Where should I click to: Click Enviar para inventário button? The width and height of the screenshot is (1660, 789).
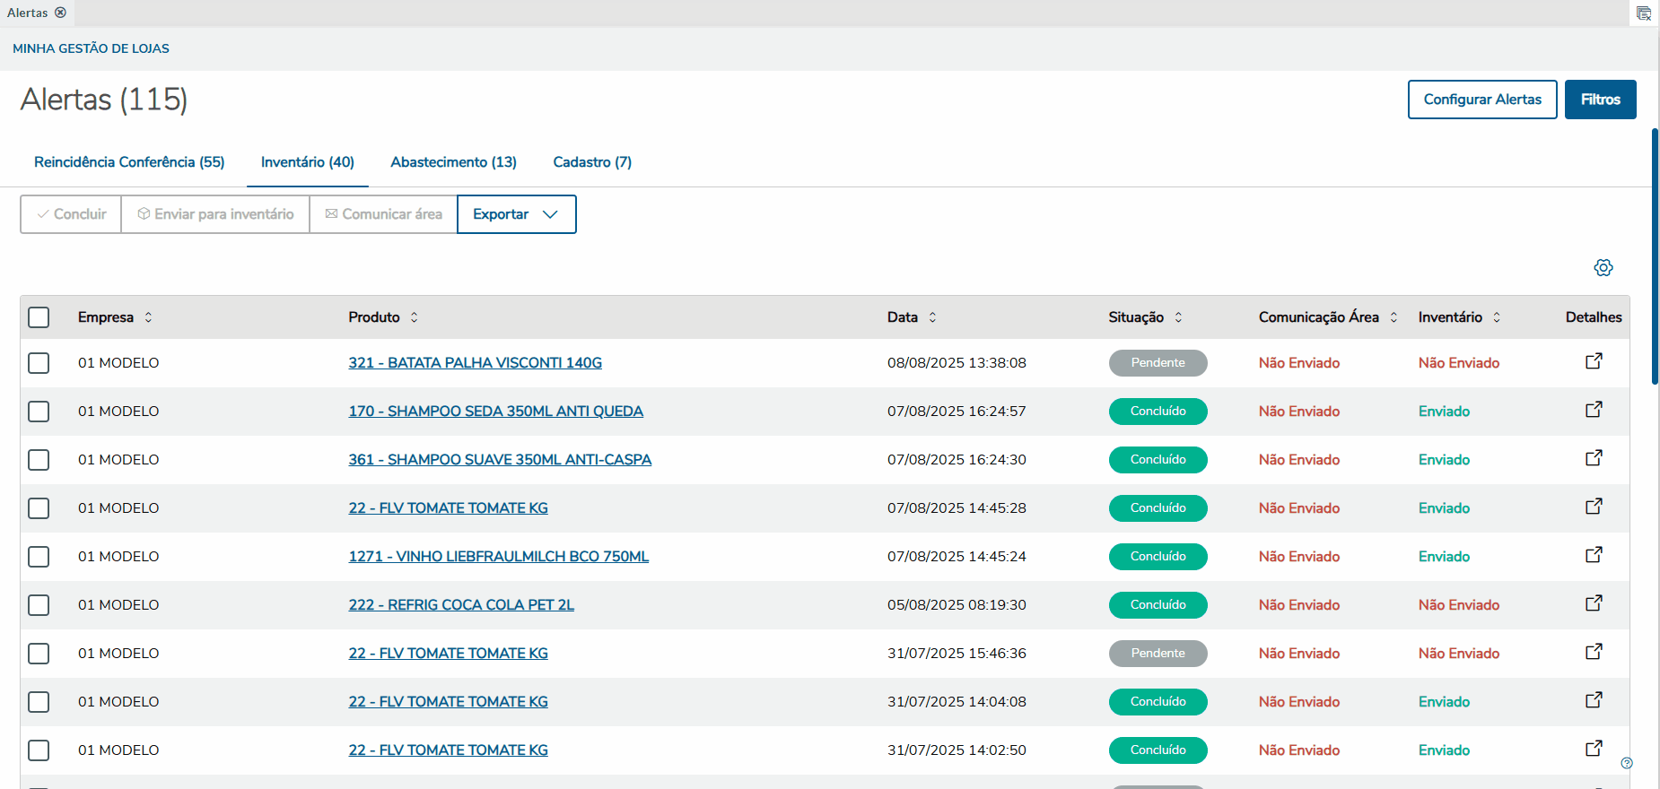[x=215, y=214]
